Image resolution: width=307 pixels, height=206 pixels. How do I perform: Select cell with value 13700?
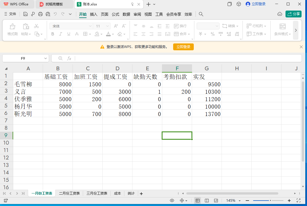pyautogui.click(x=207, y=114)
